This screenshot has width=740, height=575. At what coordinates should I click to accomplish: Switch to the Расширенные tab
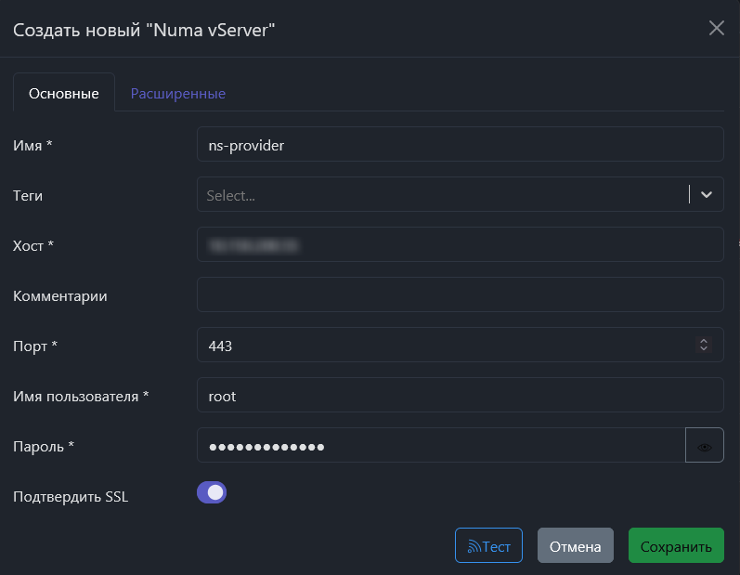coord(178,93)
